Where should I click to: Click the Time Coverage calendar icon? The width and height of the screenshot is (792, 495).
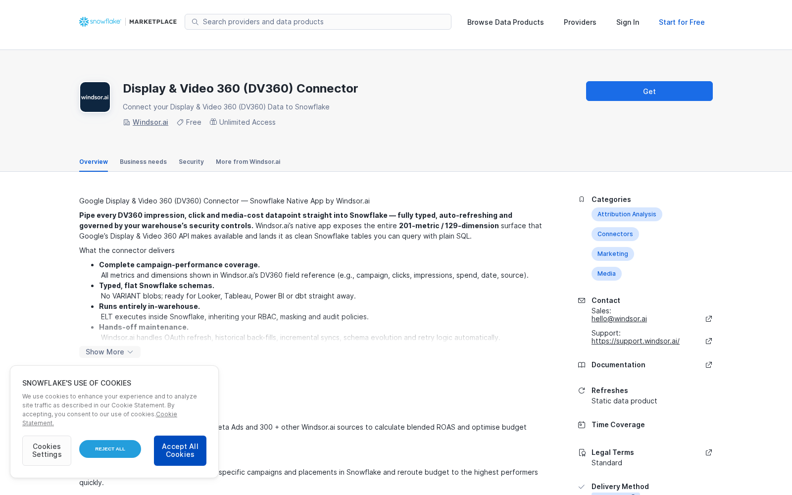coord(582,425)
